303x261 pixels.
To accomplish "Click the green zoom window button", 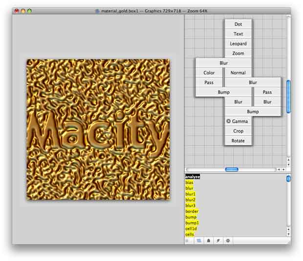I will tap(29, 11).
